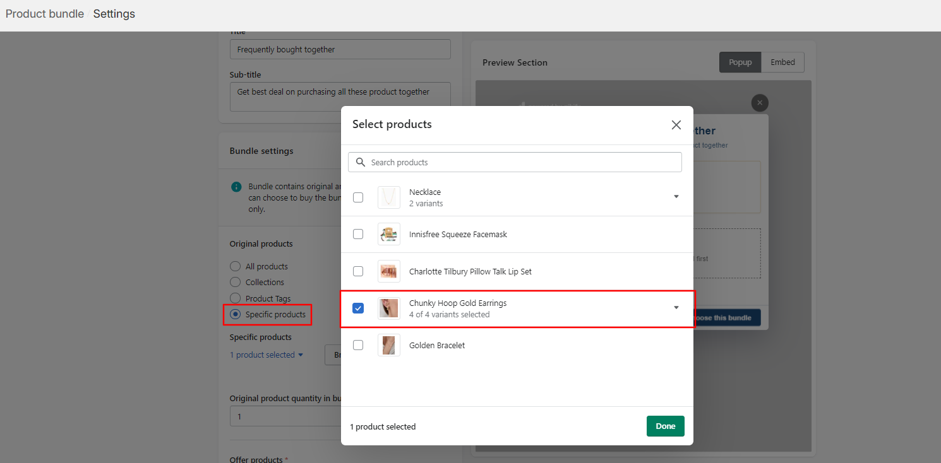Click the Golden Bracelet product name
This screenshot has height=463, width=941.
437,345
